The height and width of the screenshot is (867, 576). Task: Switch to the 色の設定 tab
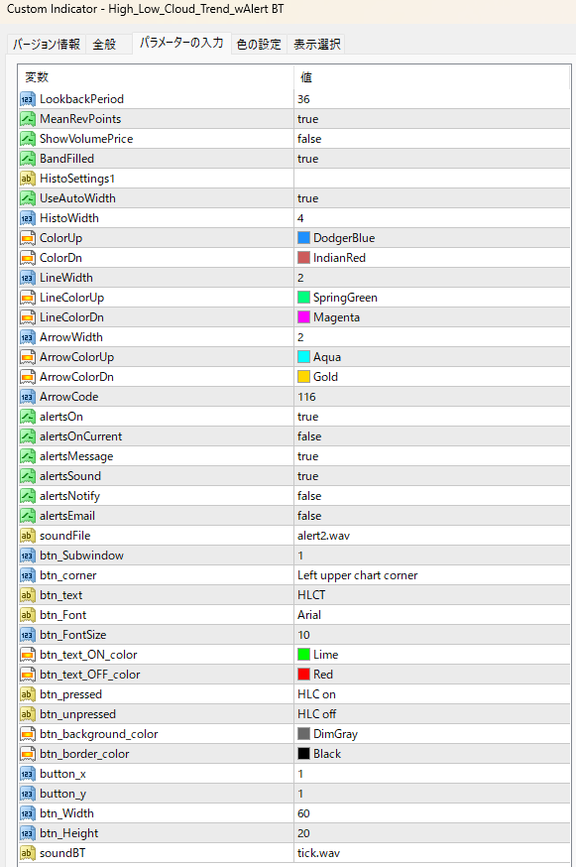[259, 45]
